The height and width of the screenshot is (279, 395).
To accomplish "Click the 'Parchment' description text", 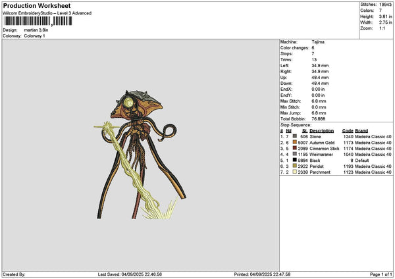I will [x=320, y=172].
